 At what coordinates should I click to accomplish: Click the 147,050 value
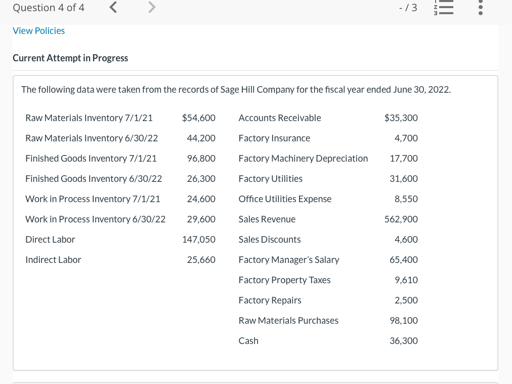tap(199, 240)
